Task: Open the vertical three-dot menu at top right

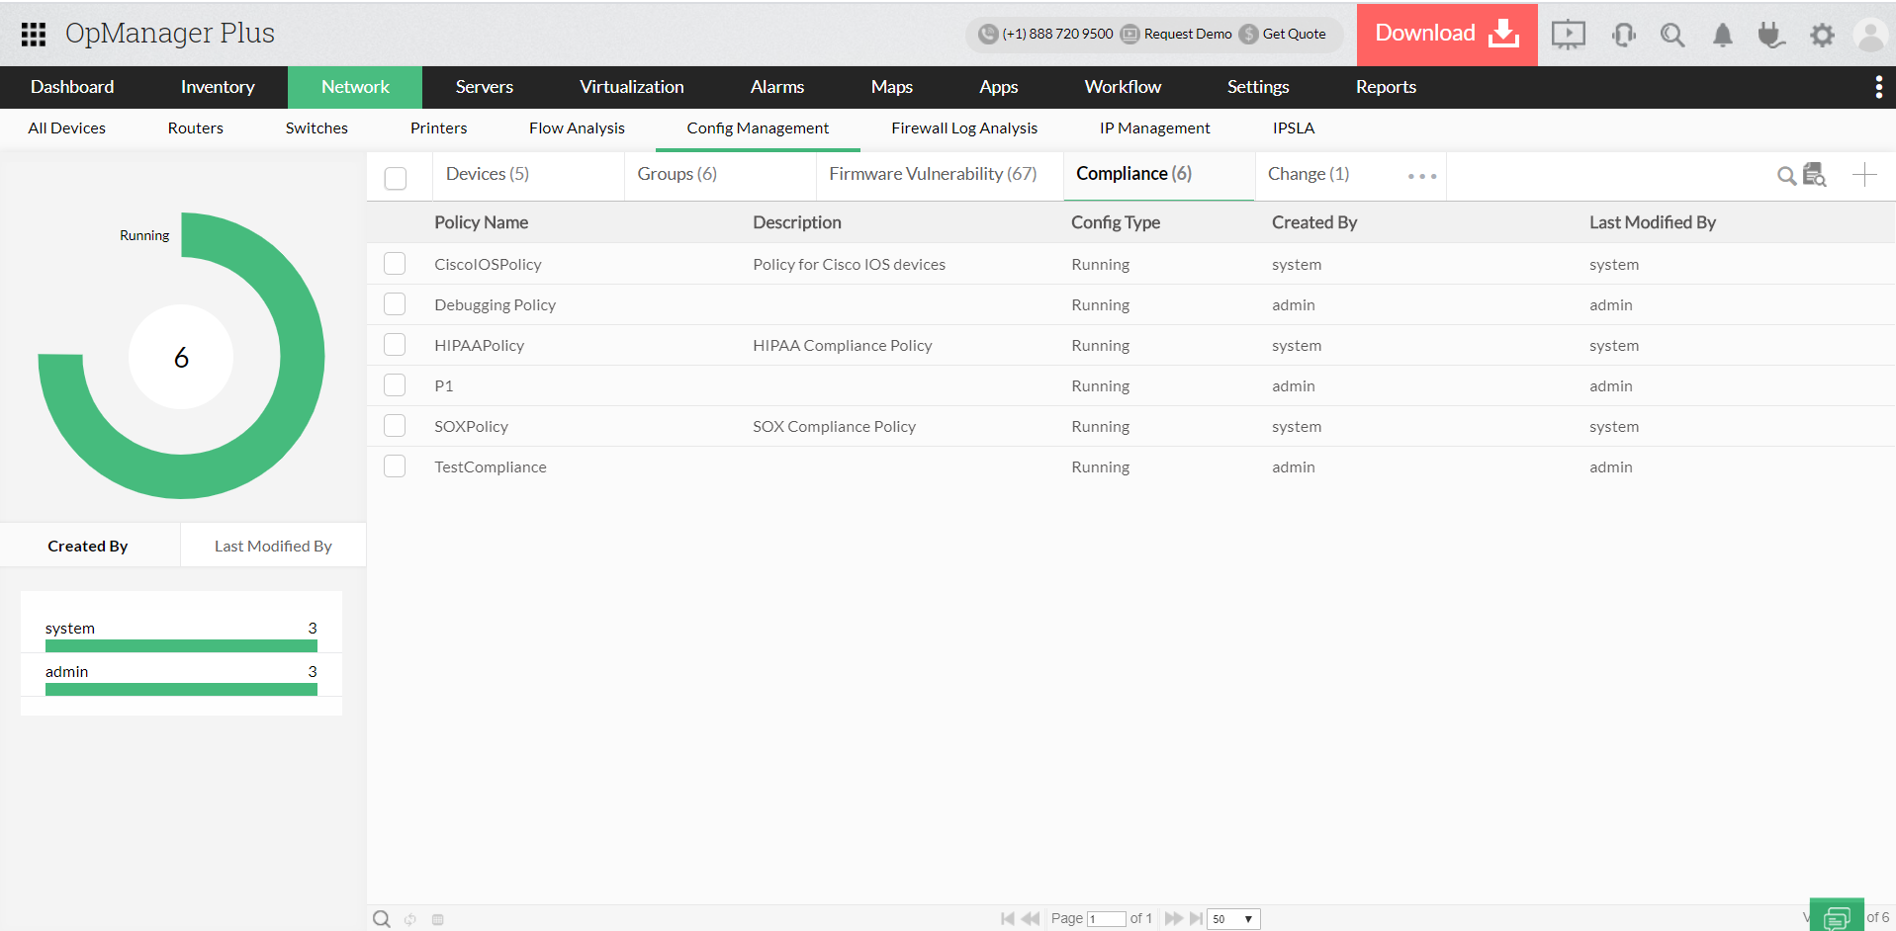Action: pyautogui.click(x=1878, y=87)
